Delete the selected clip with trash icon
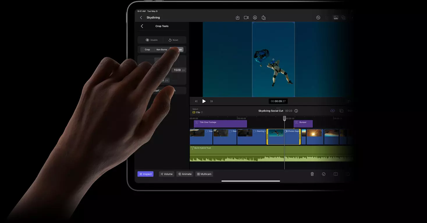 tap(312, 174)
